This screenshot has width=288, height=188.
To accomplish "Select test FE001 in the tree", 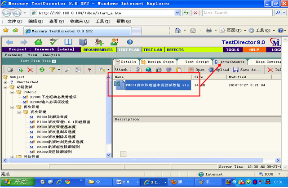I will click(53, 117).
